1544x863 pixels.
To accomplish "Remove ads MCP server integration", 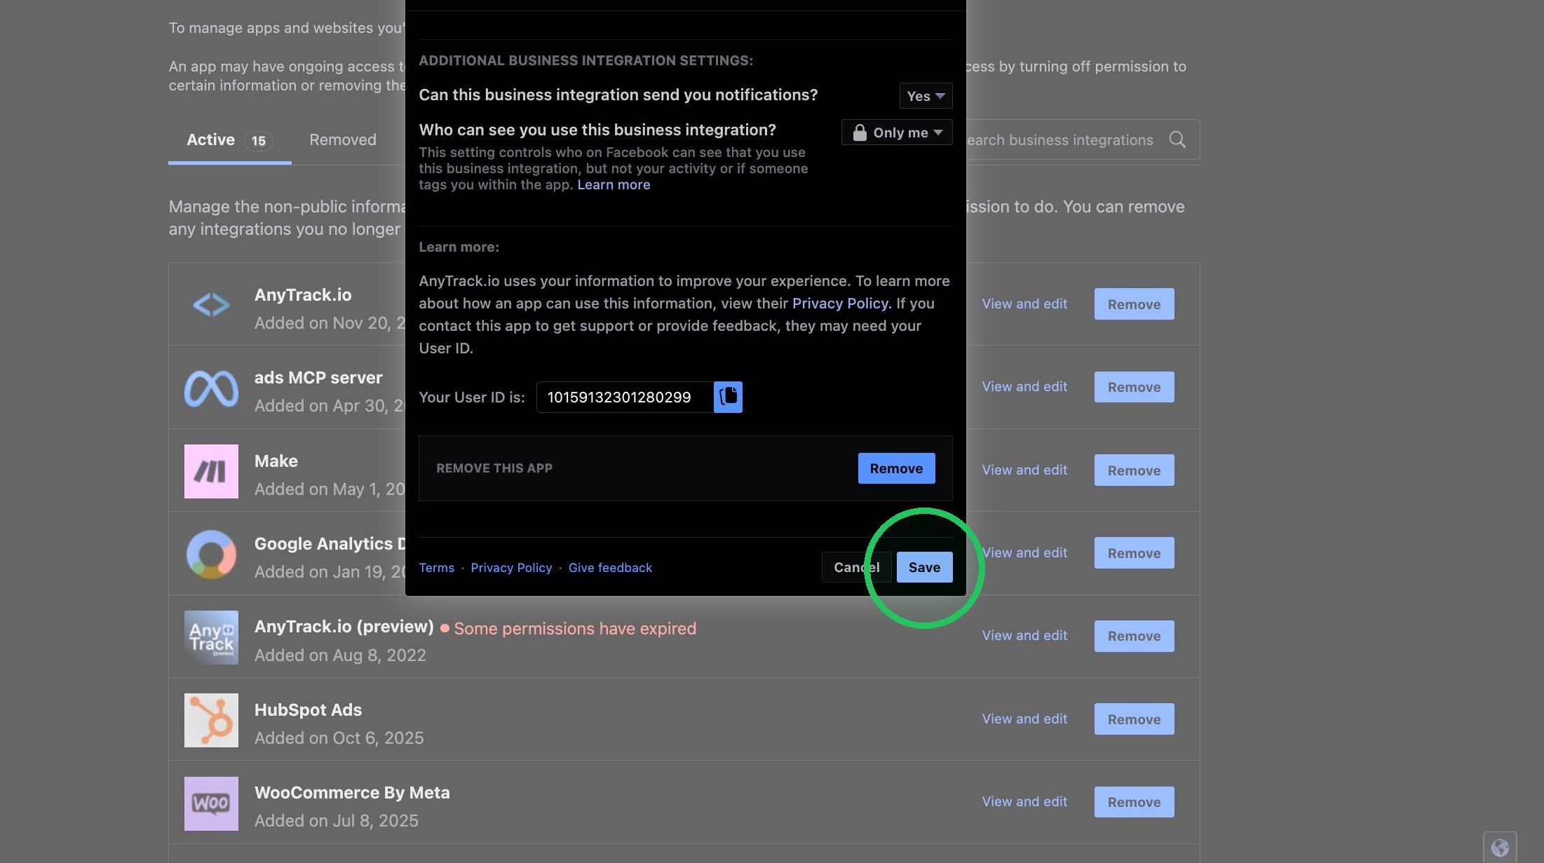I will click(x=1134, y=387).
